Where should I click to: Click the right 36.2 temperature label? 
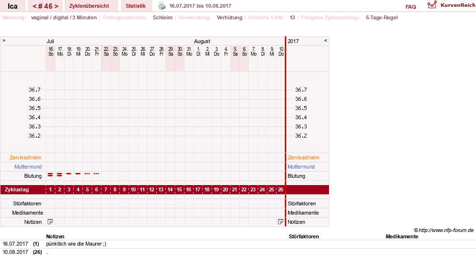coord(301,136)
